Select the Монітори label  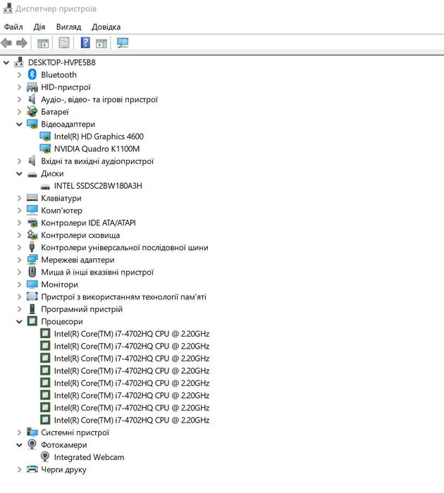59,285
